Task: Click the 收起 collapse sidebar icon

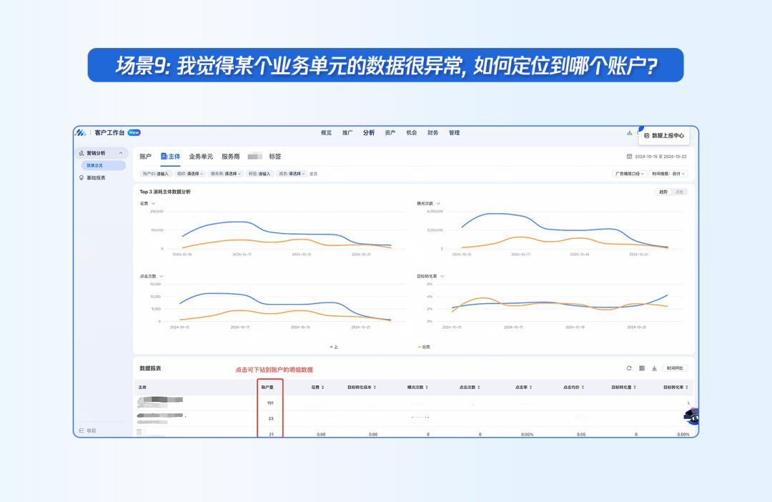Action: 81,430
